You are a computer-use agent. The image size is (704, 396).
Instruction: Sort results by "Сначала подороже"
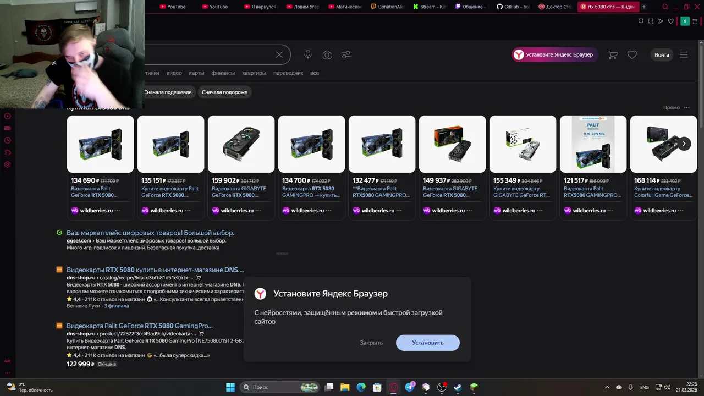click(x=224, y=92)
